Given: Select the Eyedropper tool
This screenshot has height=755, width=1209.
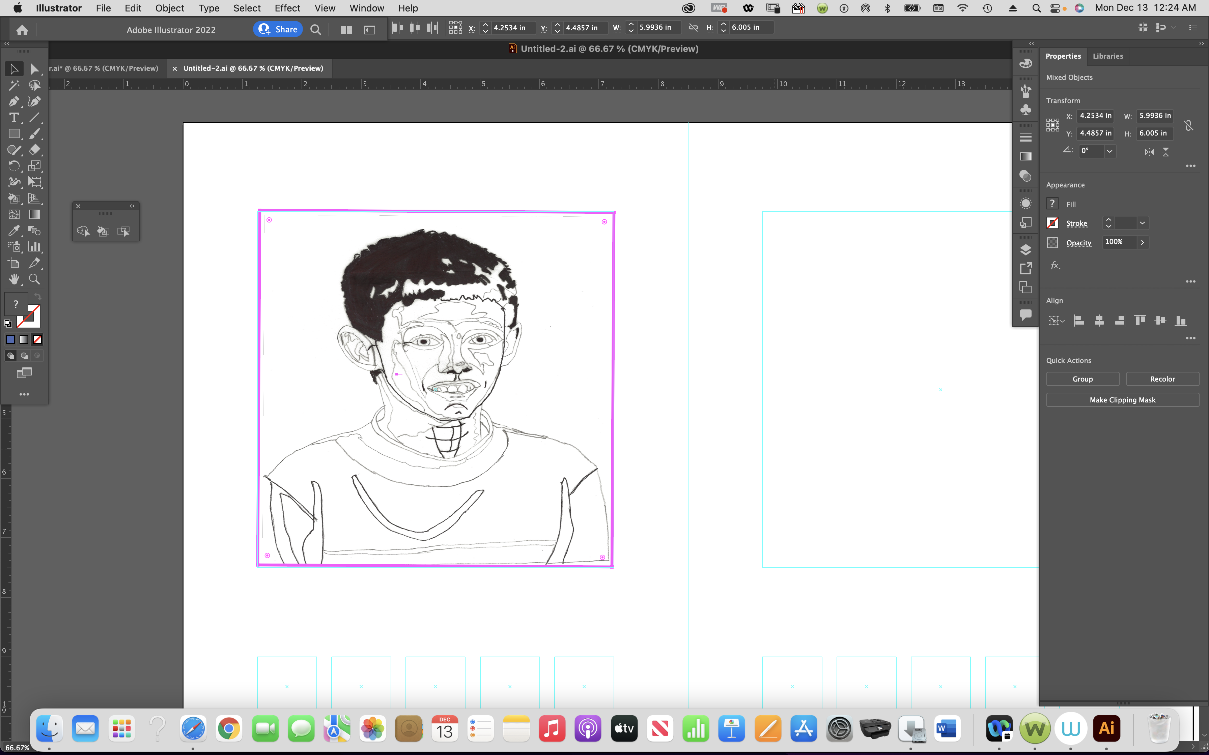Looking at the screenshot, I should tap(14, 231).
